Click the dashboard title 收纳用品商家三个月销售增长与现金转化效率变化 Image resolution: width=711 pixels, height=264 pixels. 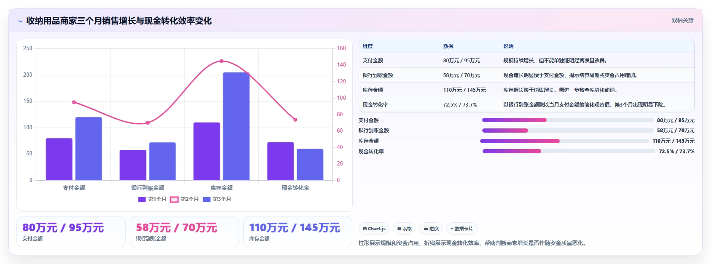(x=119, y=21)
